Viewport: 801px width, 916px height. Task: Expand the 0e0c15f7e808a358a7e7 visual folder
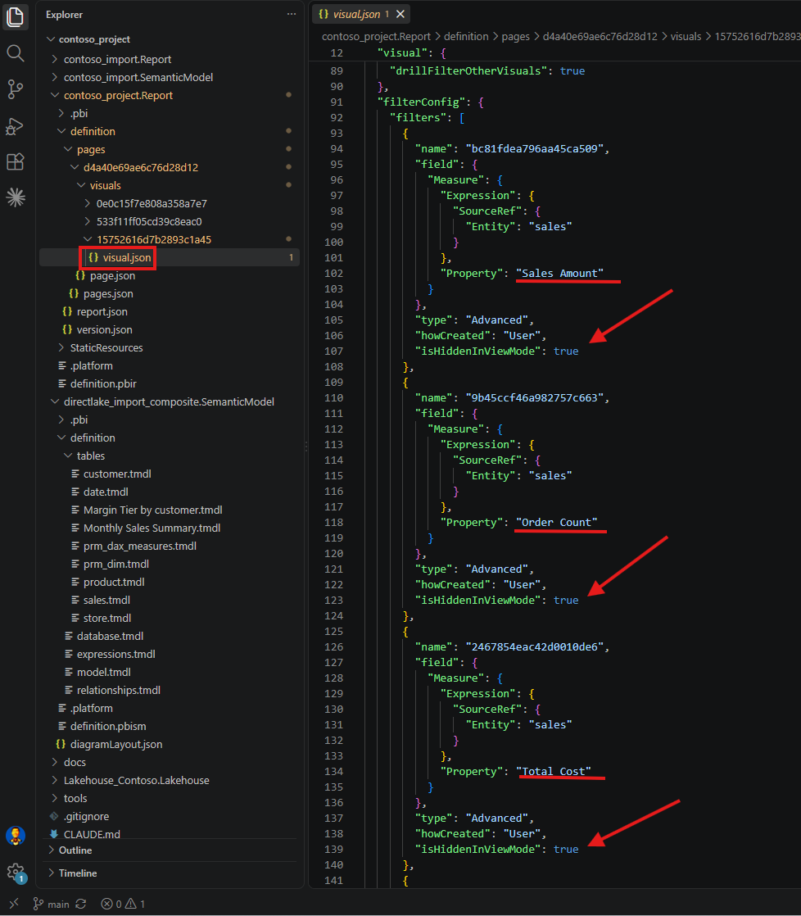[x=152, y=203]
